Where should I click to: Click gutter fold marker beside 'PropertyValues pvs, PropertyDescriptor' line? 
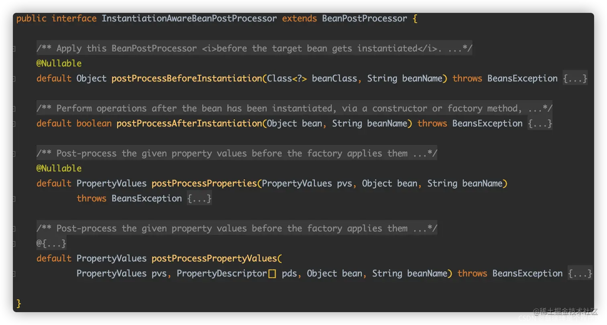tap(14, 274)
